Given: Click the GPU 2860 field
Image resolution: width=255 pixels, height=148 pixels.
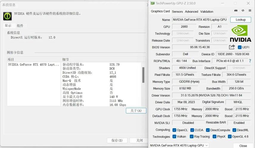Looking at the screenshot, I should click(x=184, y=27).
